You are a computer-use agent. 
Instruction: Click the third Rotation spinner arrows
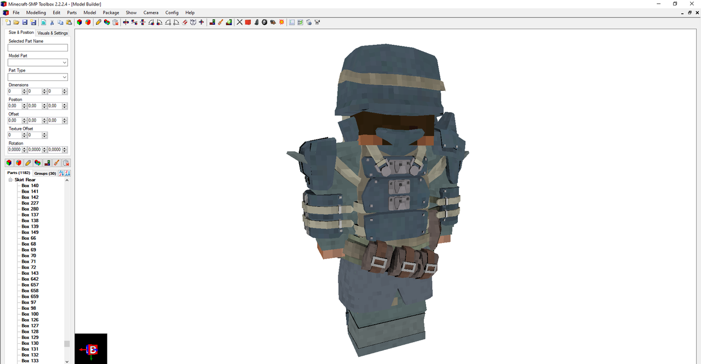(x=65, y=149)
